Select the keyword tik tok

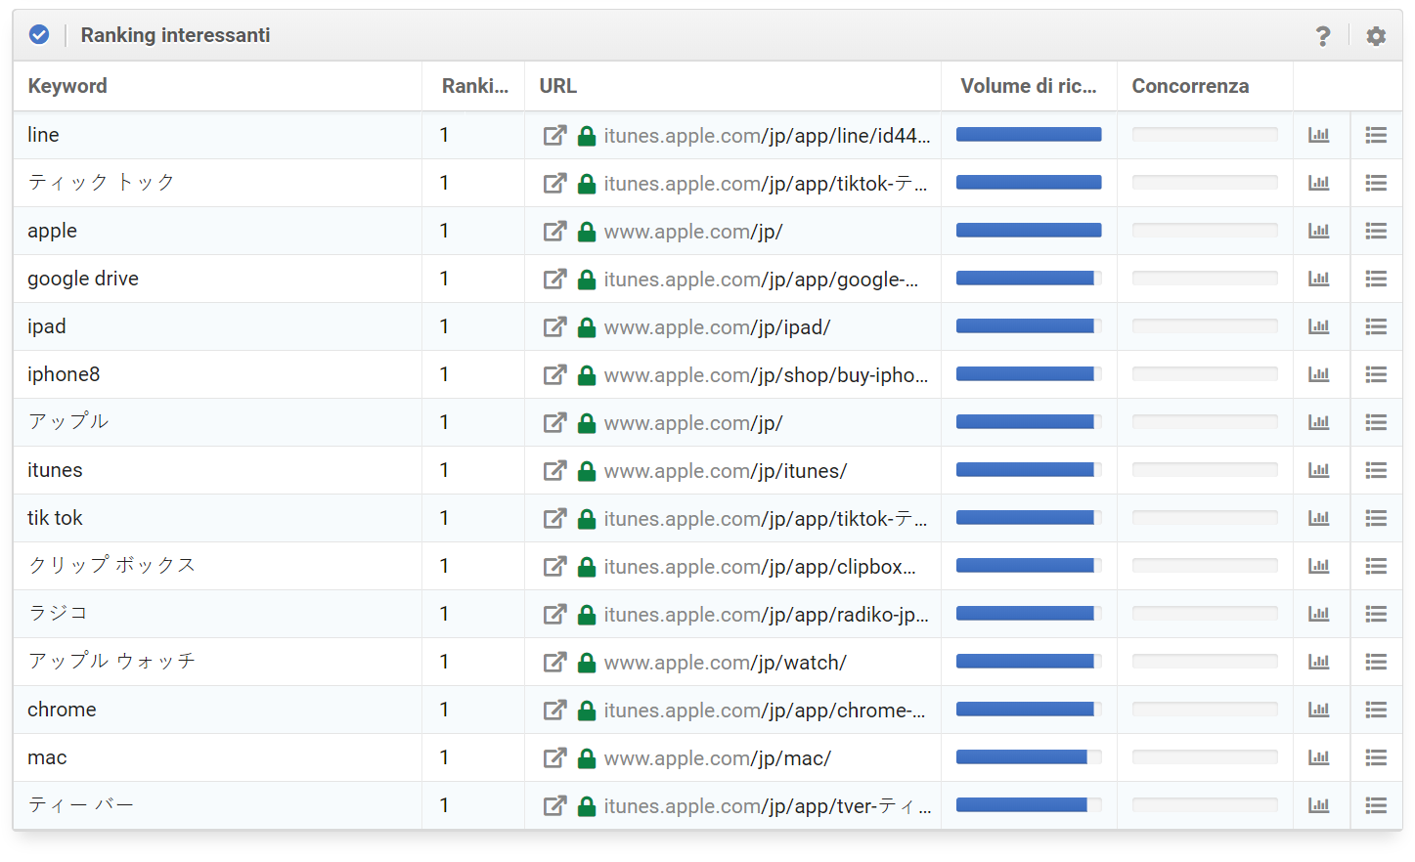click(55, 518)
